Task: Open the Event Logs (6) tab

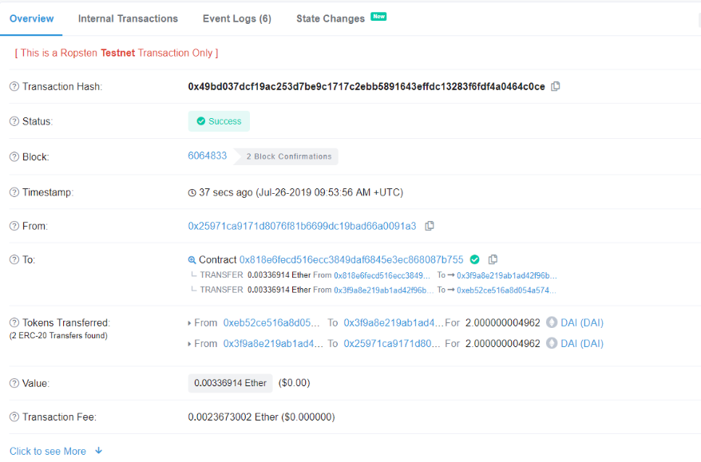Action: point(236,18)
